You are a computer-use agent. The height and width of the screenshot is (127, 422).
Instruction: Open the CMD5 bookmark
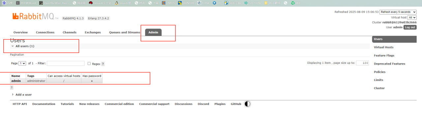pyautogui.click(x=168, y=3)
